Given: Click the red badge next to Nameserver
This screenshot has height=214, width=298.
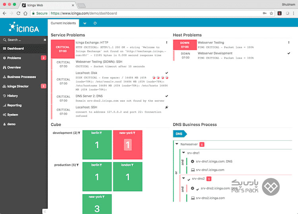Looking at the screenshot, I should coord(202,144).
